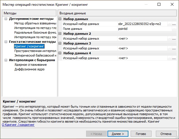Open the source dataset dropdown for Набор данных 3
This screenshot has width=179, height=139.
(x=170, y=49)
